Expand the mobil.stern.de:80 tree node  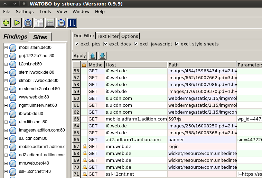click(x=6, y=48)
